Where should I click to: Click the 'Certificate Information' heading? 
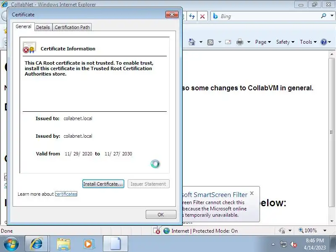pyautogui.click(x=68, y=49)
